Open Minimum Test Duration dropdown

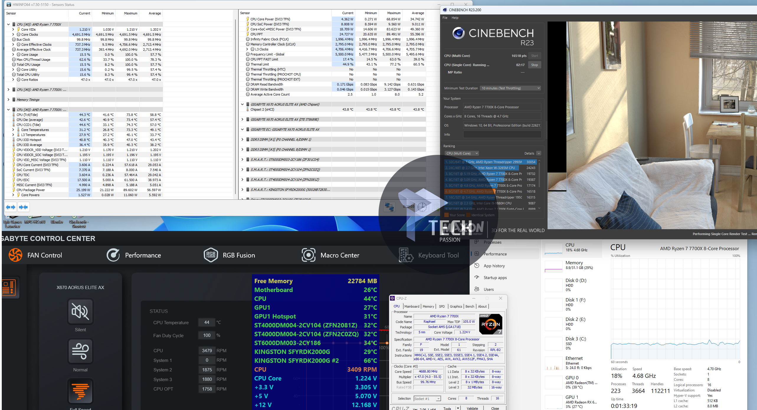coord(510,88)
